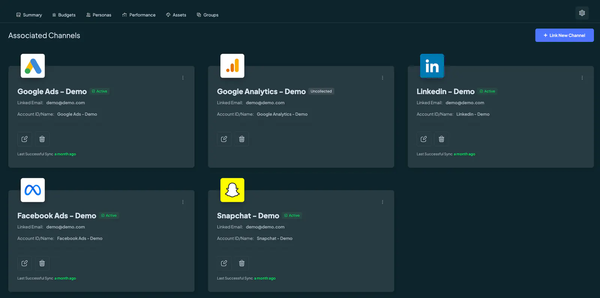
Task: Click the Google Ads - Demo title
Action: 52,92
